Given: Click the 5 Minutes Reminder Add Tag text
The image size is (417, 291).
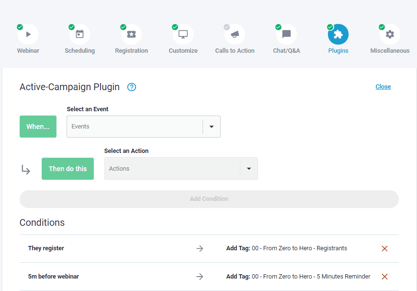Looking at the screenshot, I should (298, 276).
